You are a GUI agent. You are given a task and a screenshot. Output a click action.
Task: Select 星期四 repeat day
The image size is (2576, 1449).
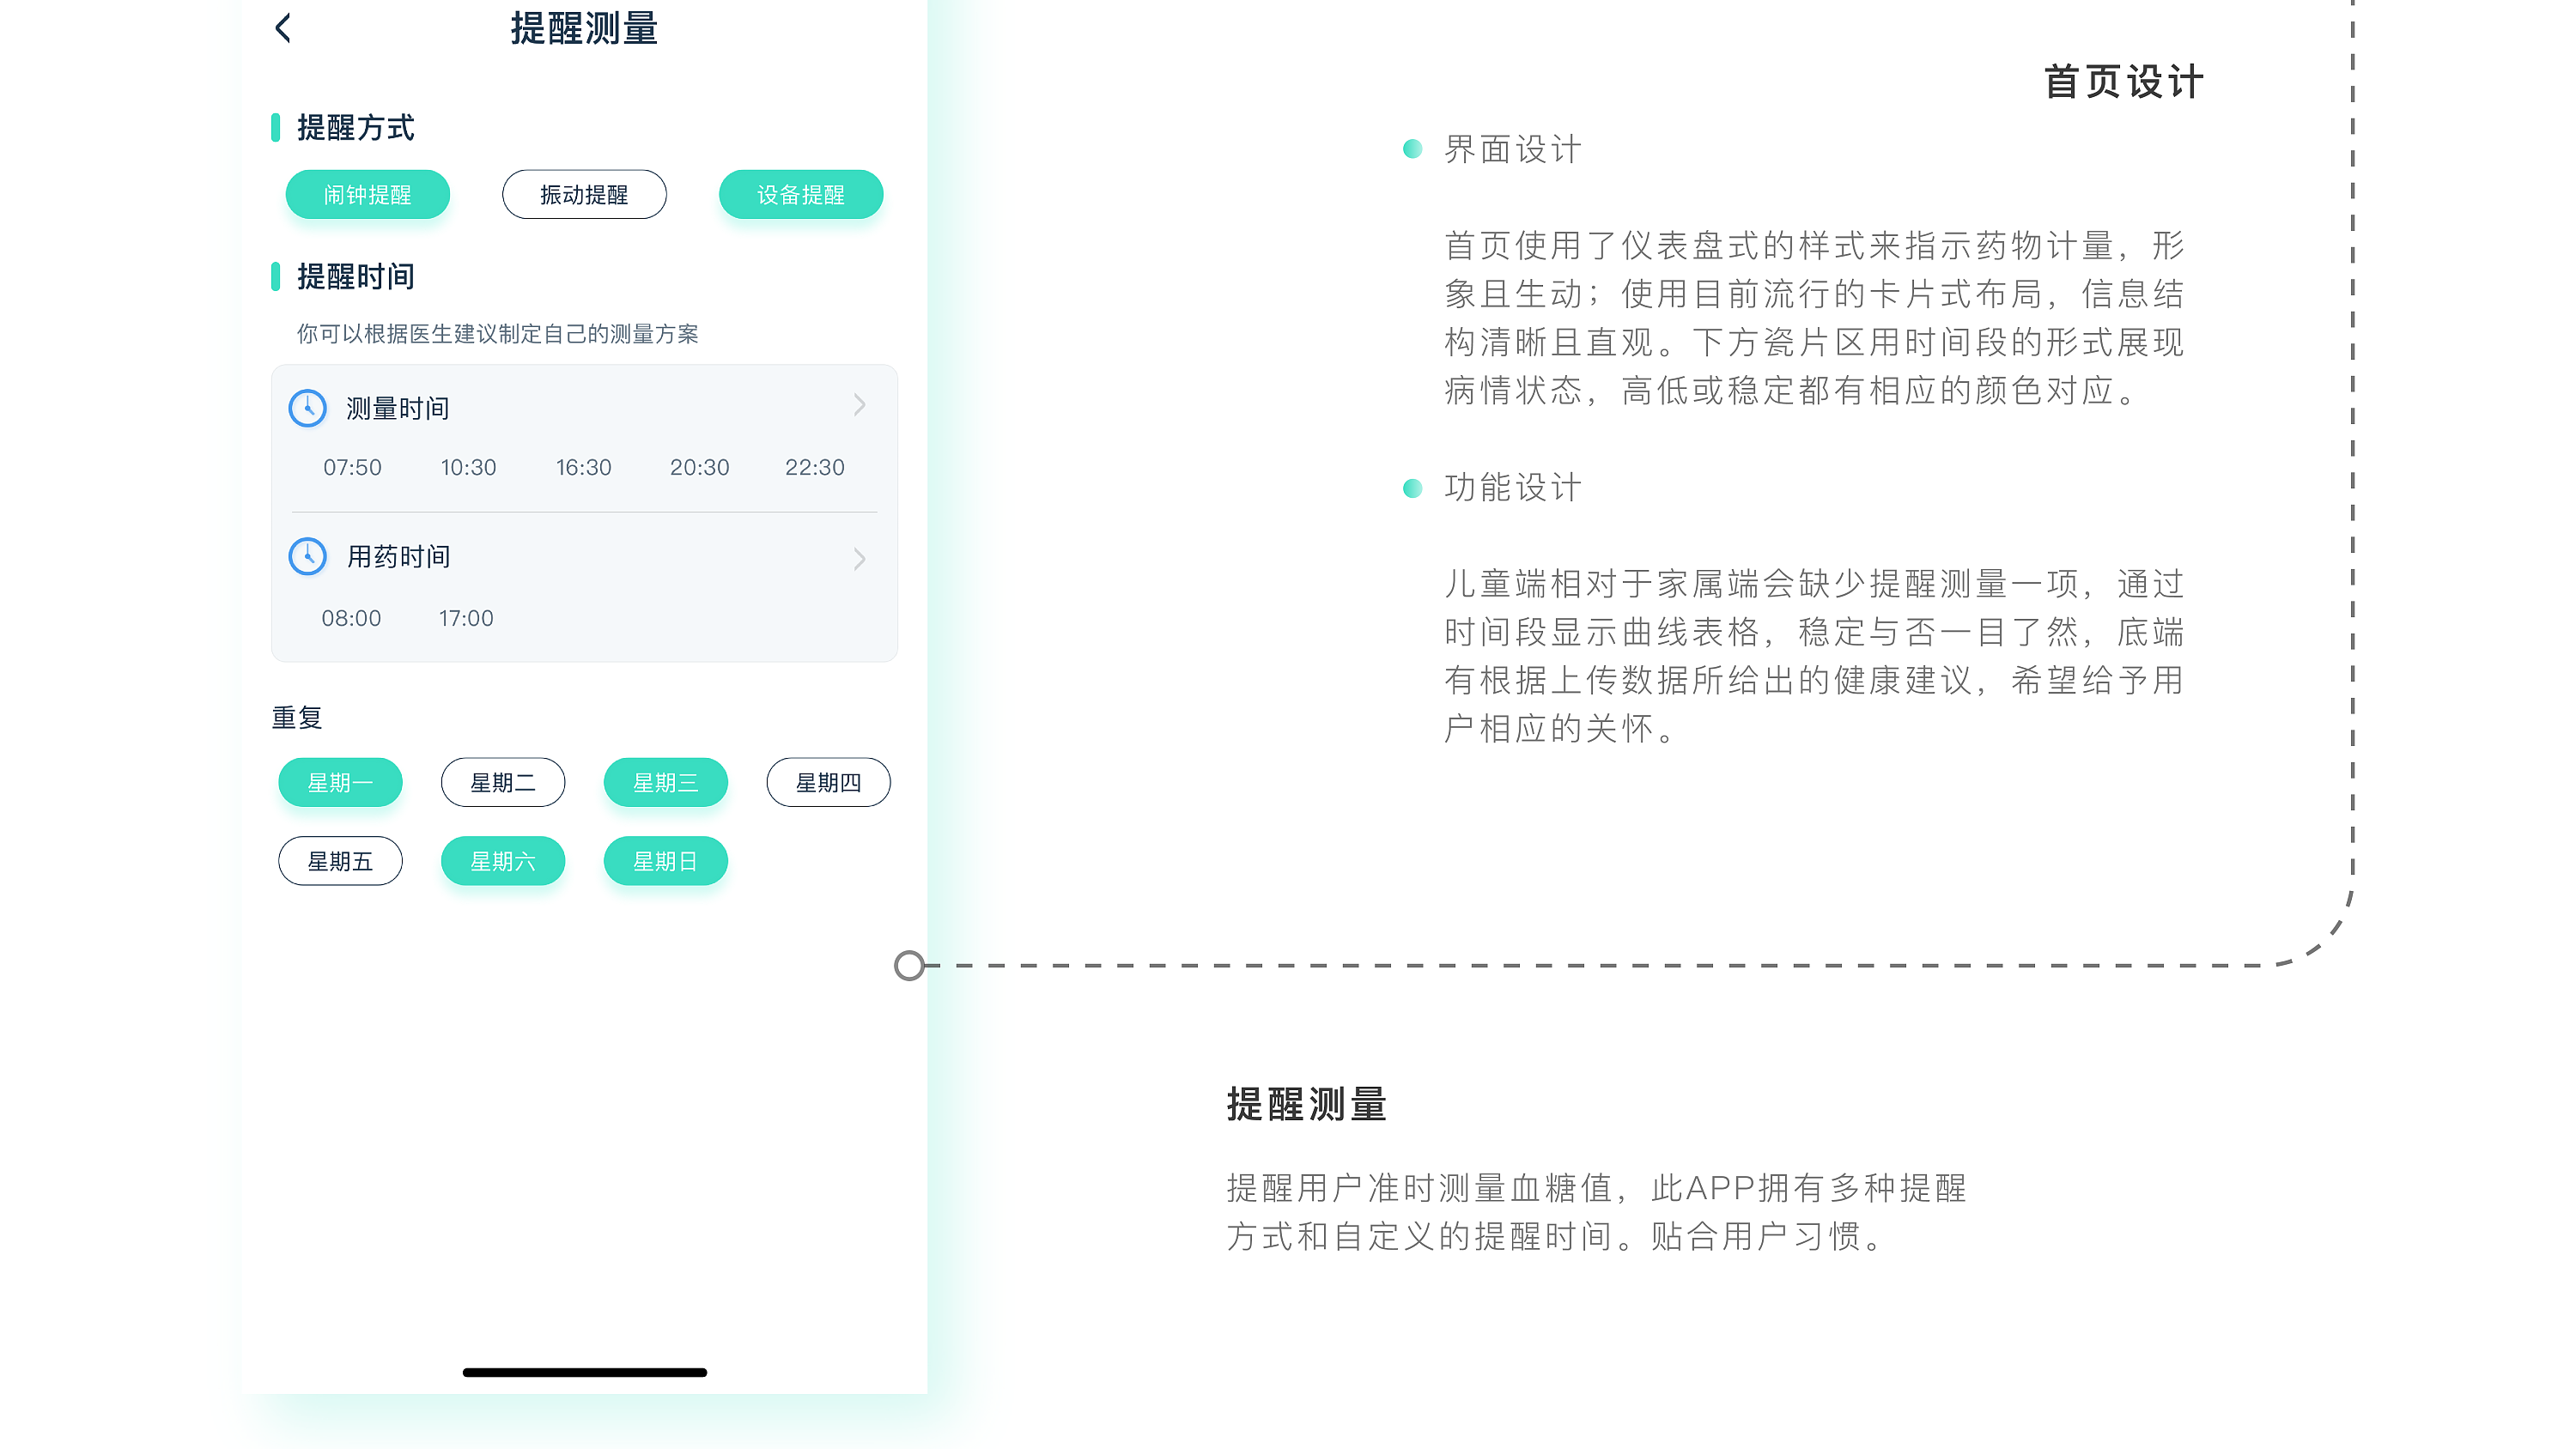click(828, 782)
